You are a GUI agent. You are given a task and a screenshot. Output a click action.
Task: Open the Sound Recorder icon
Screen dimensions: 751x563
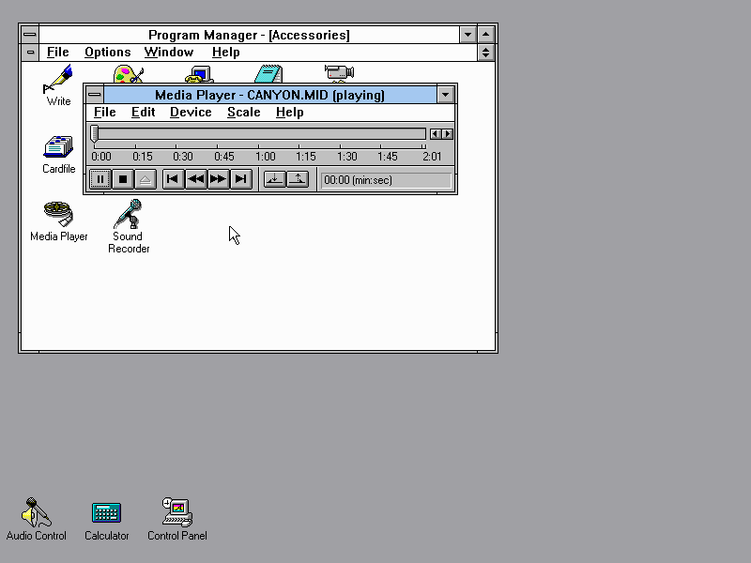pyautogui.click(x=129, y=215)
